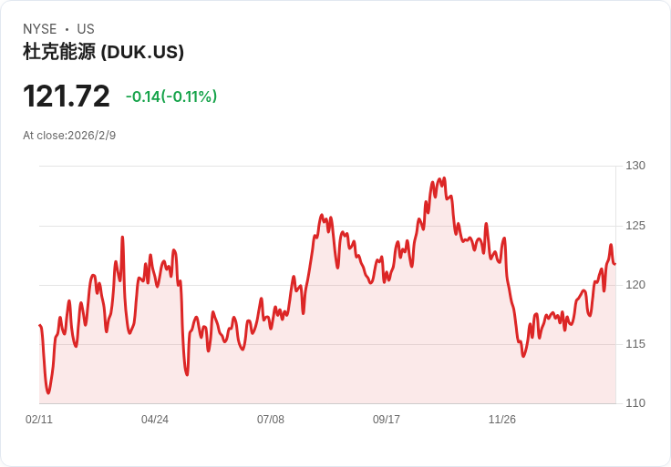Select the 11/26 date on x-axis
Image resolution: width=671 pixels, height=467 pixels.
(502, 420)
